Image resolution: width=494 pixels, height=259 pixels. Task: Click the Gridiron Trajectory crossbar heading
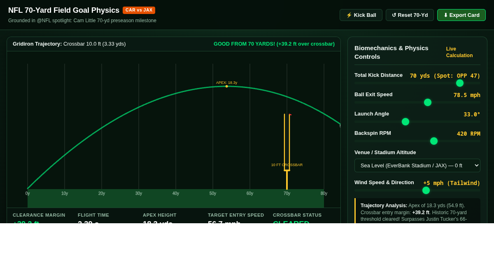tap(69, 44)
